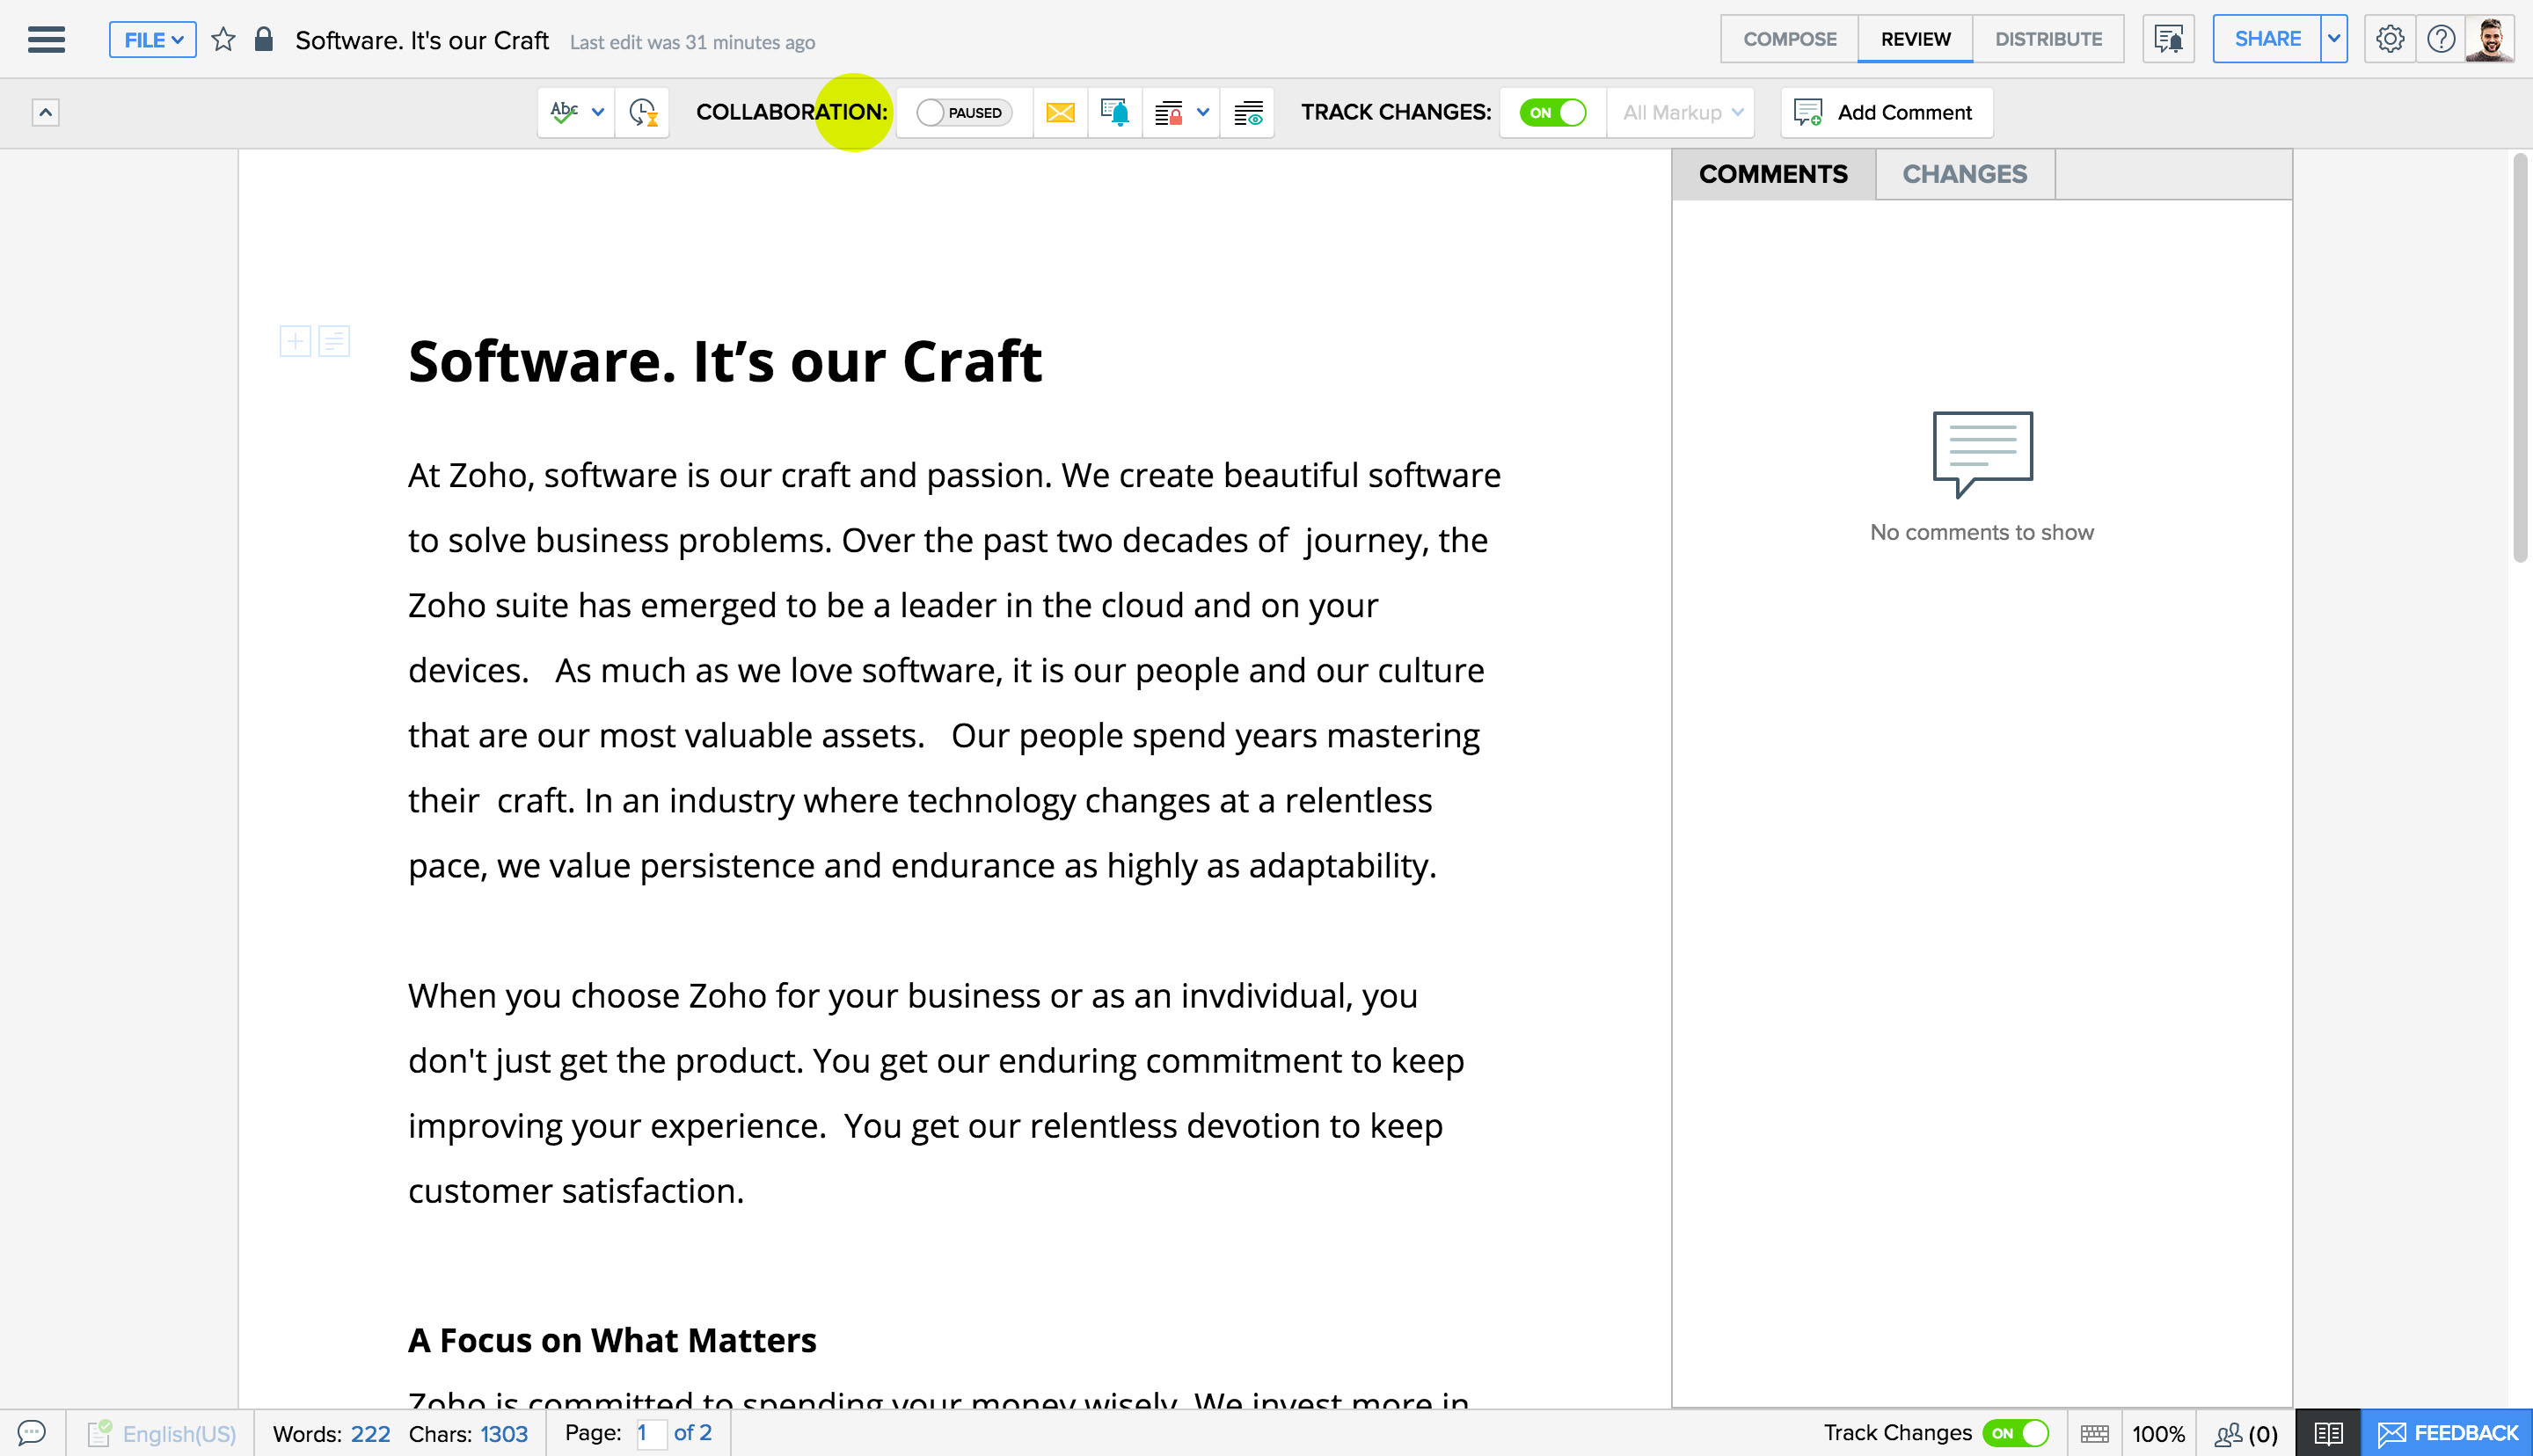Click the Add Comment icon

1807,113
